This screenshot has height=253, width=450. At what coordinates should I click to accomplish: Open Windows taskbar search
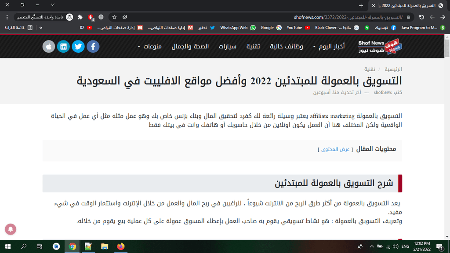point(24,246)
